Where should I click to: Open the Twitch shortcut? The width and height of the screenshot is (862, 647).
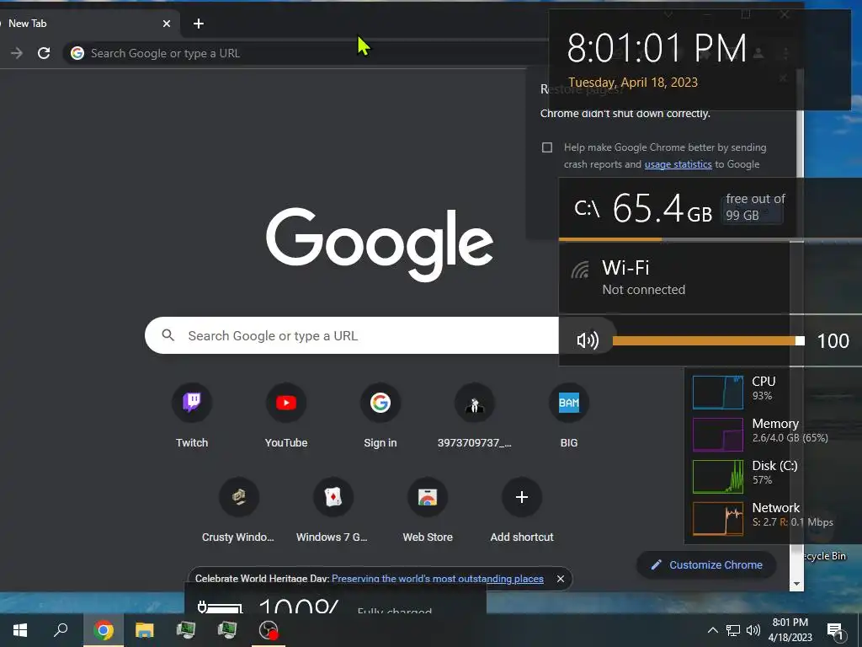(192, 403)
